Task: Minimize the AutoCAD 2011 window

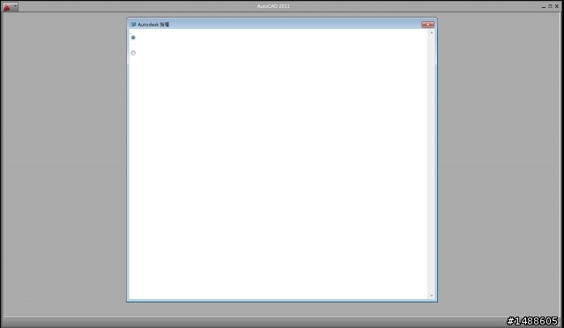Action: pos(543,6)
